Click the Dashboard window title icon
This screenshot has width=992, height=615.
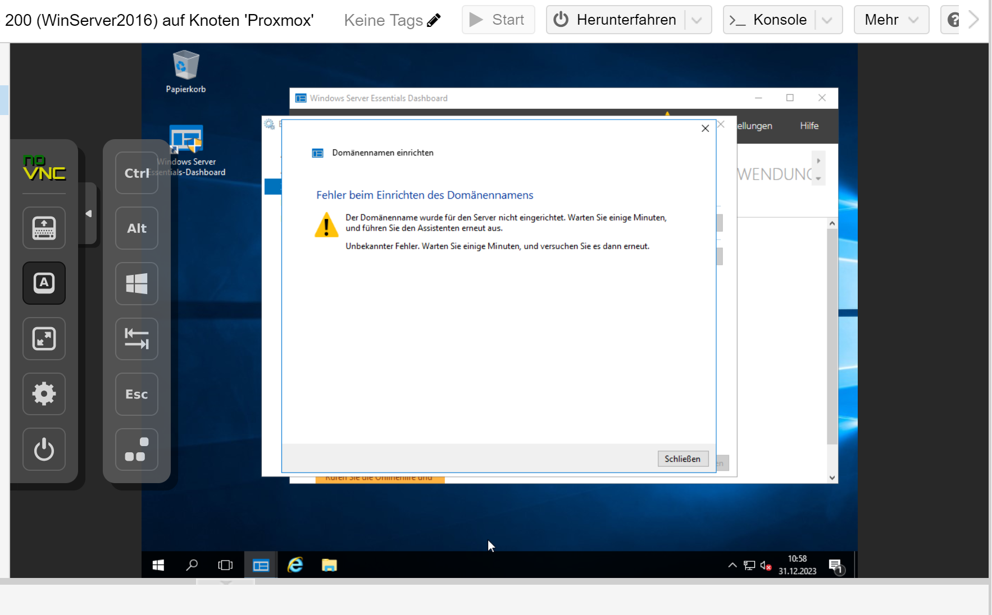click(301, 98)
